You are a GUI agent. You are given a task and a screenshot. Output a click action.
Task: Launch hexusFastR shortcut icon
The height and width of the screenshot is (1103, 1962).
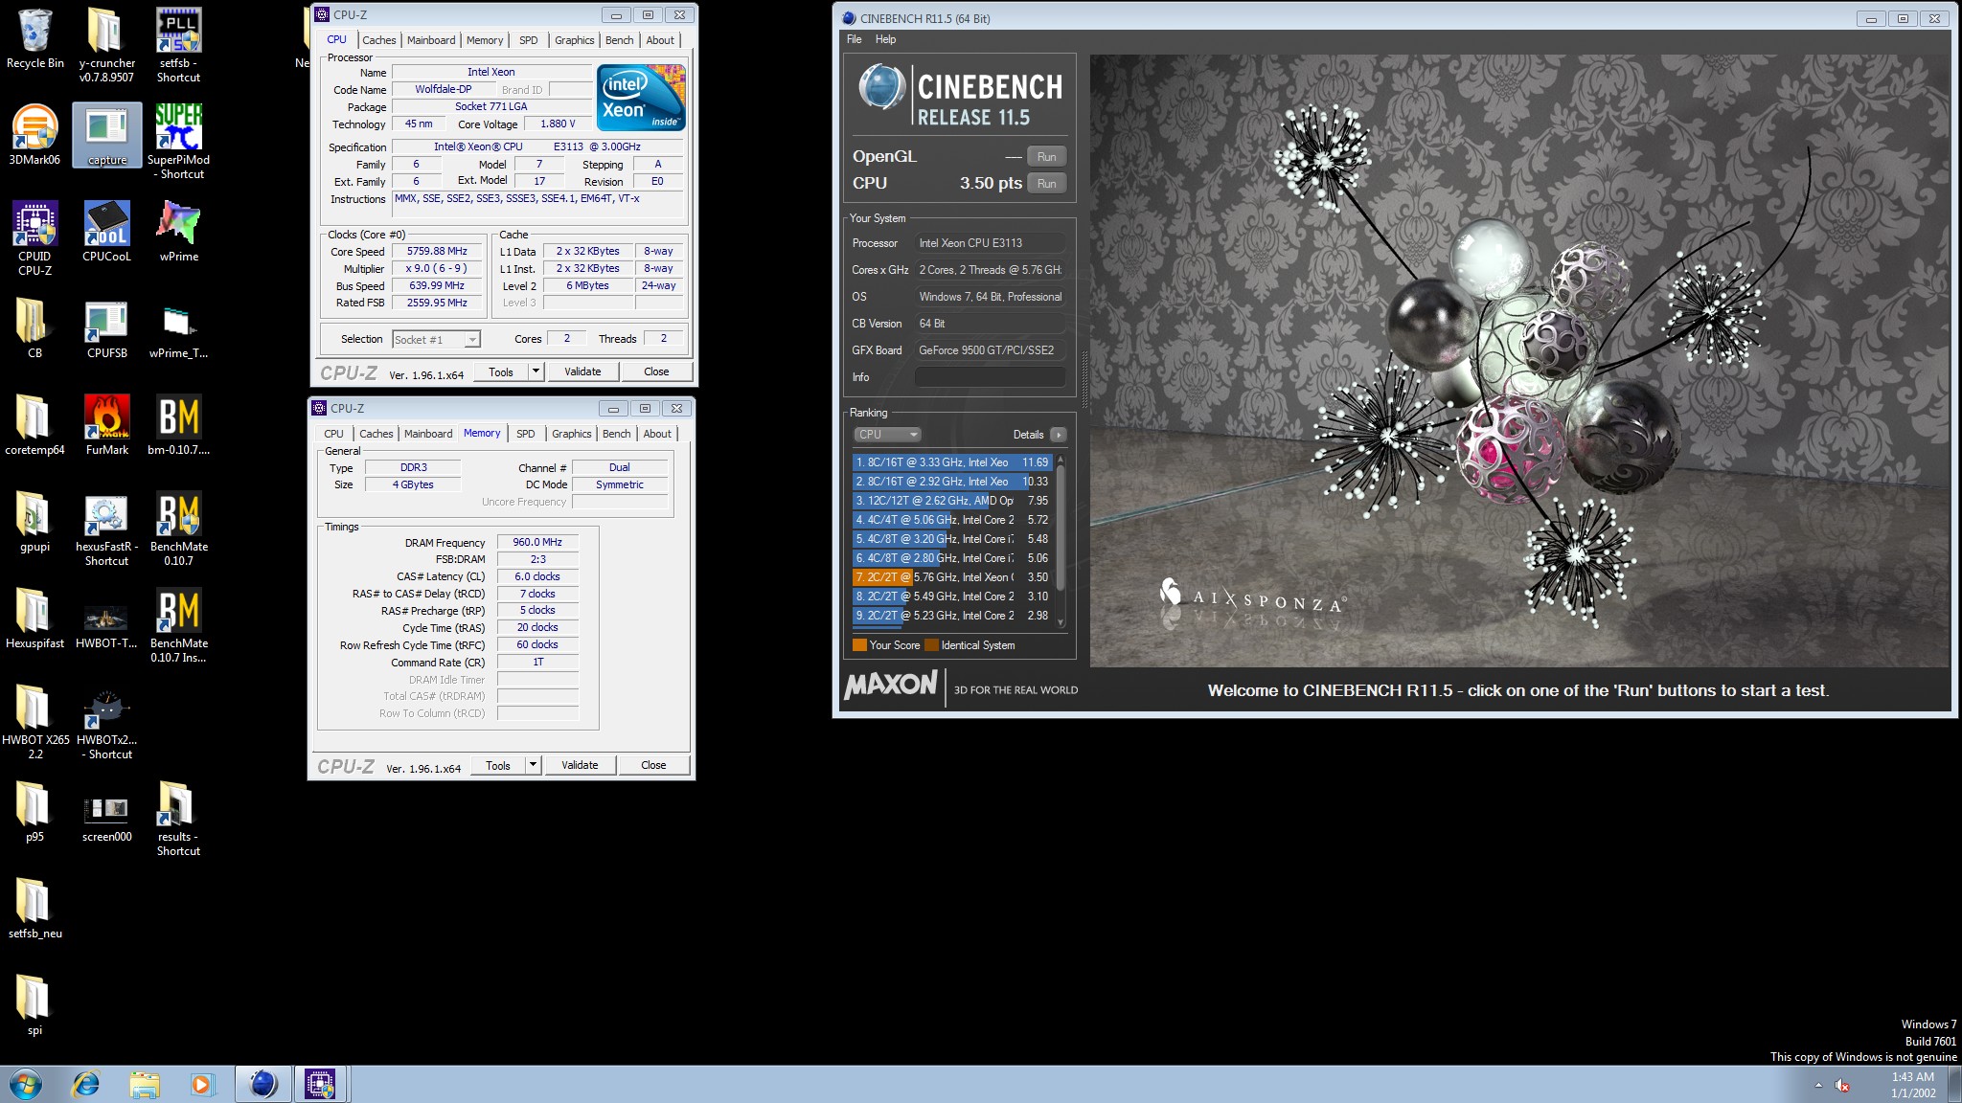point(106,528)
